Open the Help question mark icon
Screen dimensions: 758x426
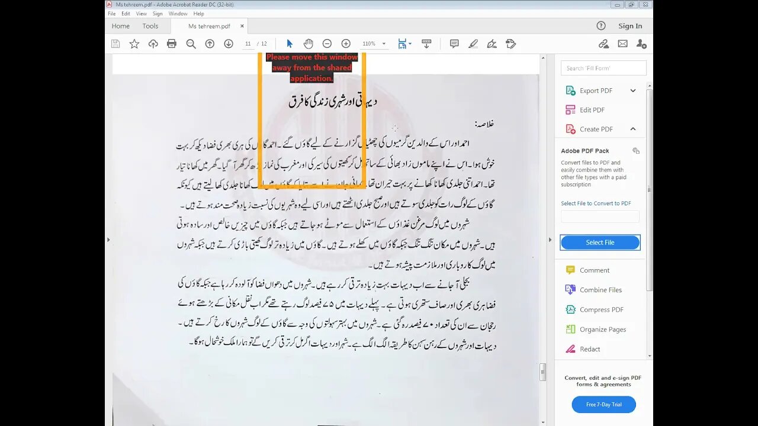(x=601, y=26)
